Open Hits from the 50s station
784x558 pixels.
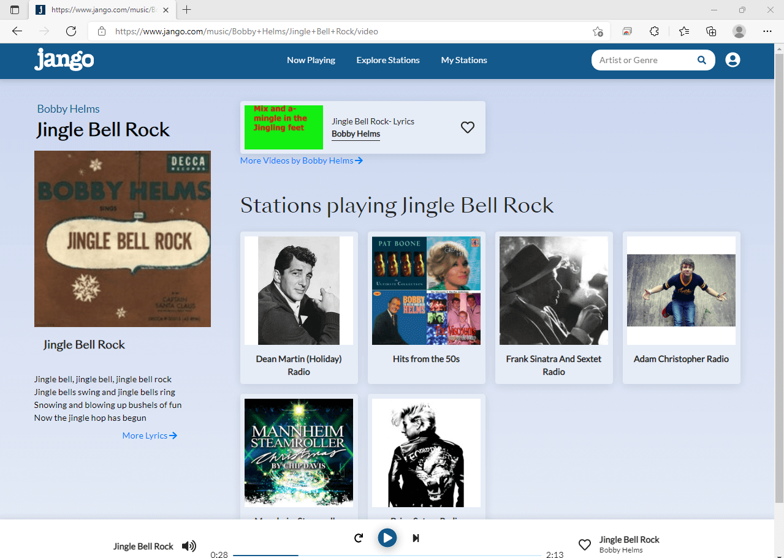(x=427, y=307)
